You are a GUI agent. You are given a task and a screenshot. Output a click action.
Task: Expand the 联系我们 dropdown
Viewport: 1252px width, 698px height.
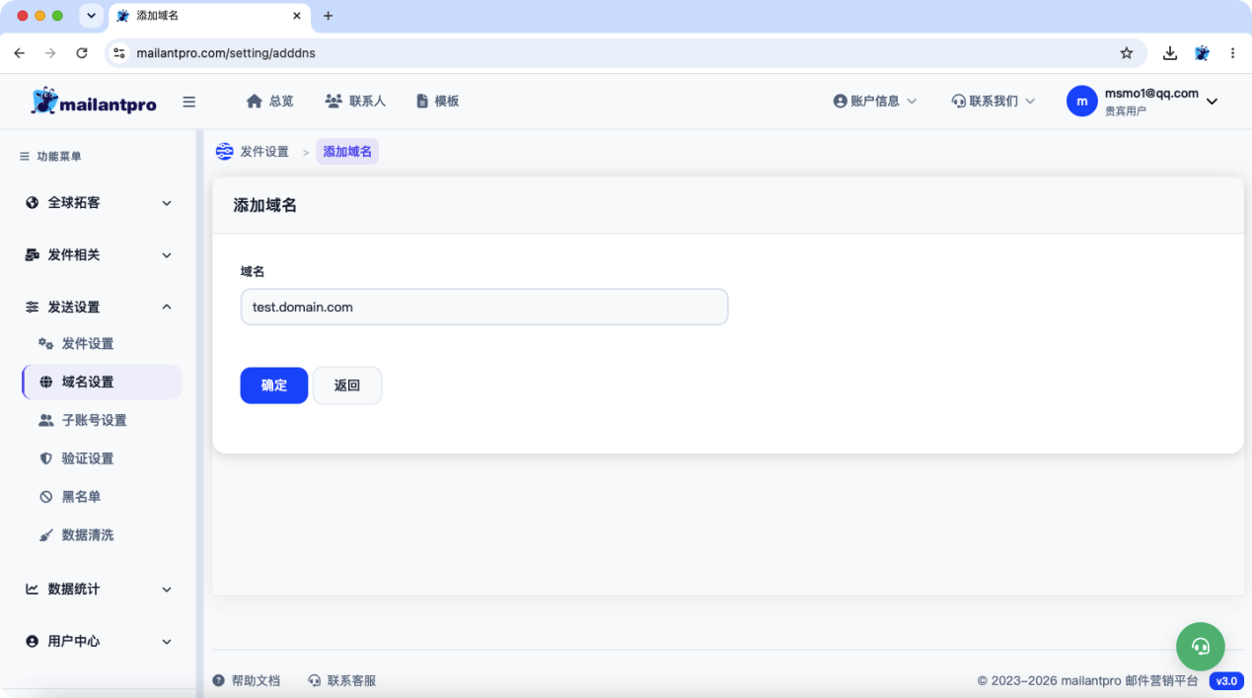(994, 102)
